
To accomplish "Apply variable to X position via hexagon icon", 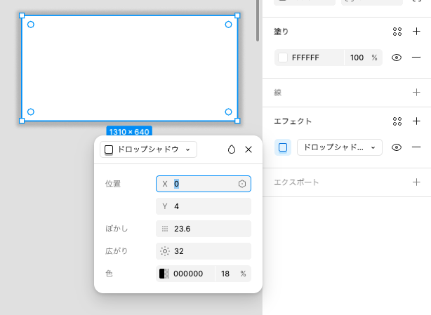I will 242,184.
